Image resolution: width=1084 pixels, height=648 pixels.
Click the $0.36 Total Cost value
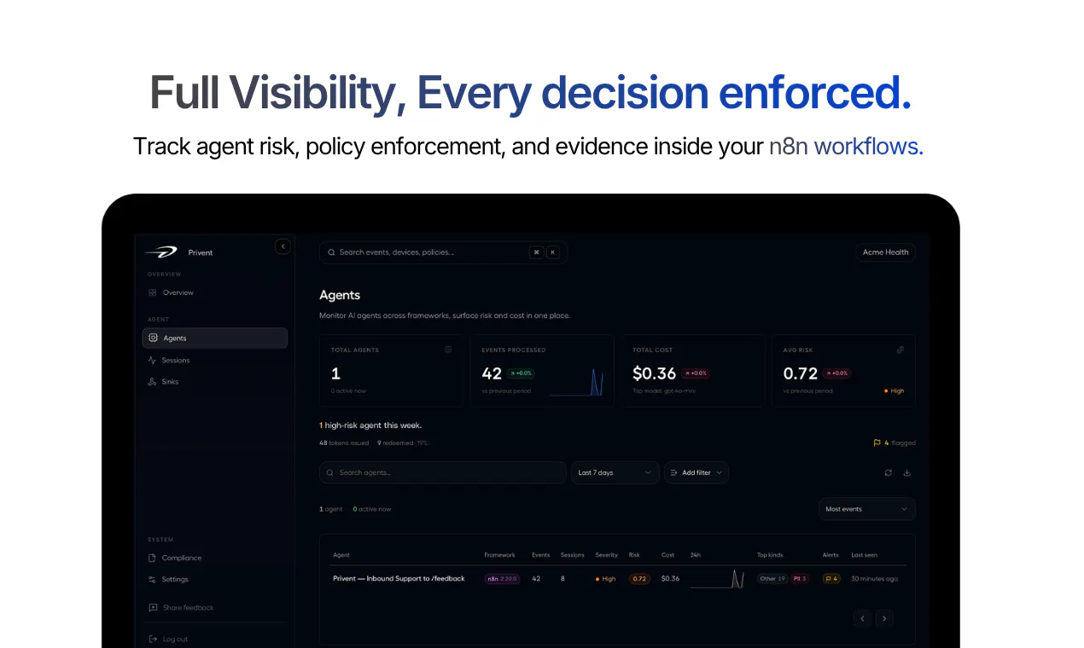[x=655, y=373]
